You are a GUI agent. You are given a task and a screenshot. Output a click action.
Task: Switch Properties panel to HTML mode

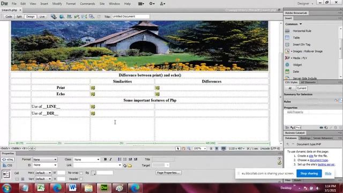click(x=8, y=160)
